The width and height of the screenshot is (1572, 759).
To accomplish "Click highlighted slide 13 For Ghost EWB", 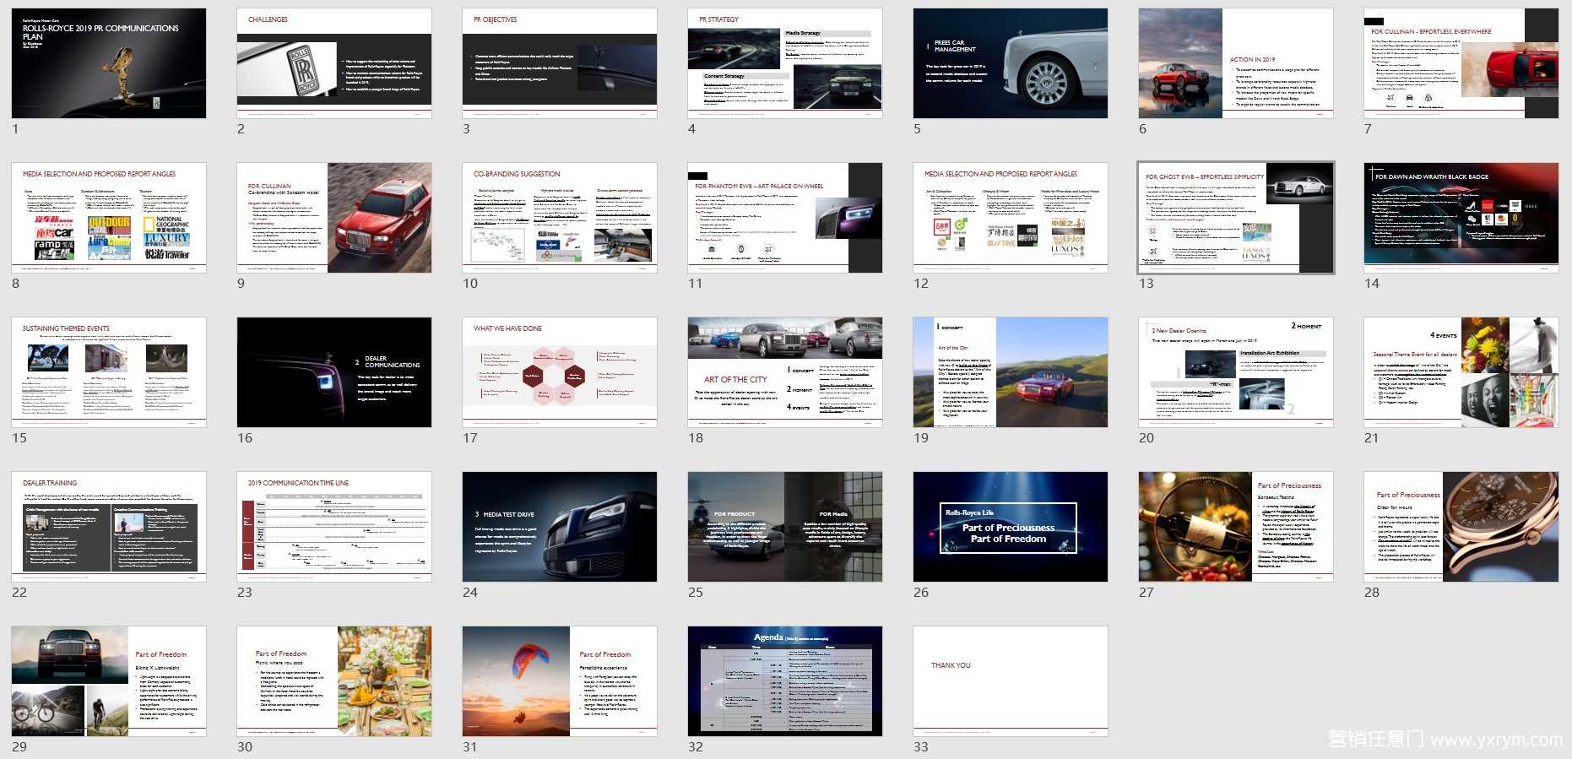I will coord(1236,218).
